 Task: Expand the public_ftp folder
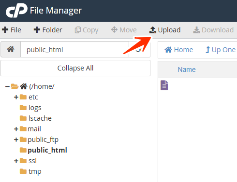(x=16, y=140)
